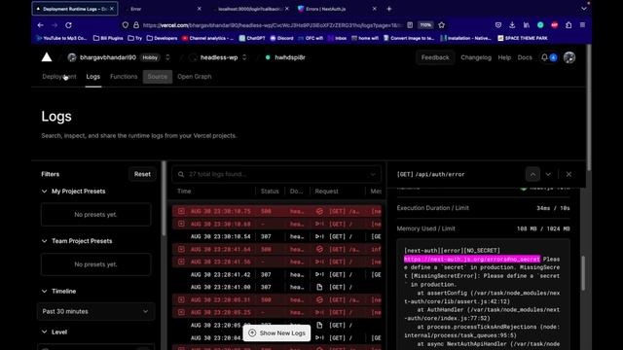Collapse the Timeline filter section
This screenshot has height=350, width=623.
(x=44, y=291)
